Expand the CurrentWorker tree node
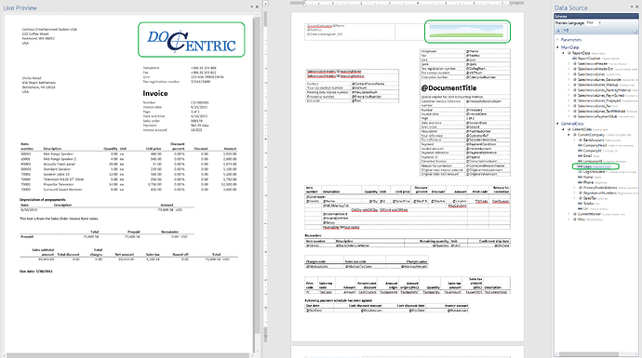 (569, 214)
